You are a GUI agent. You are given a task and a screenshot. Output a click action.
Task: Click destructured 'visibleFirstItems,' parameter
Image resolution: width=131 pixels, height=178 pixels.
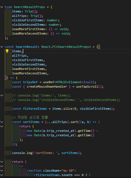click(28, 60)
